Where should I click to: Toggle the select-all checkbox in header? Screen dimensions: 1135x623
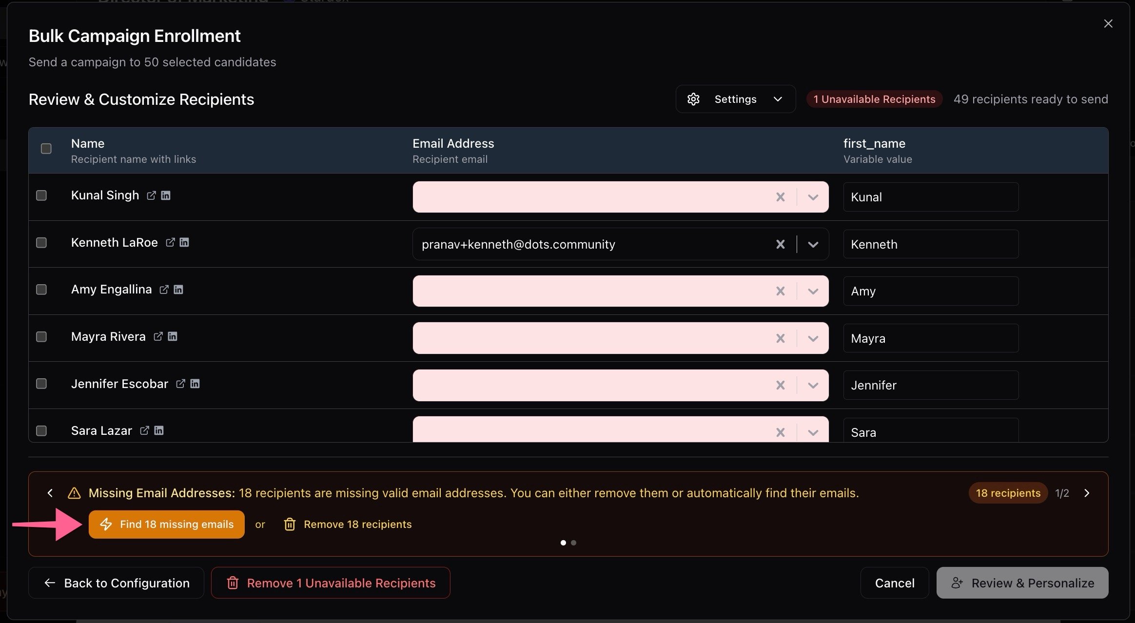coord(46,149)
